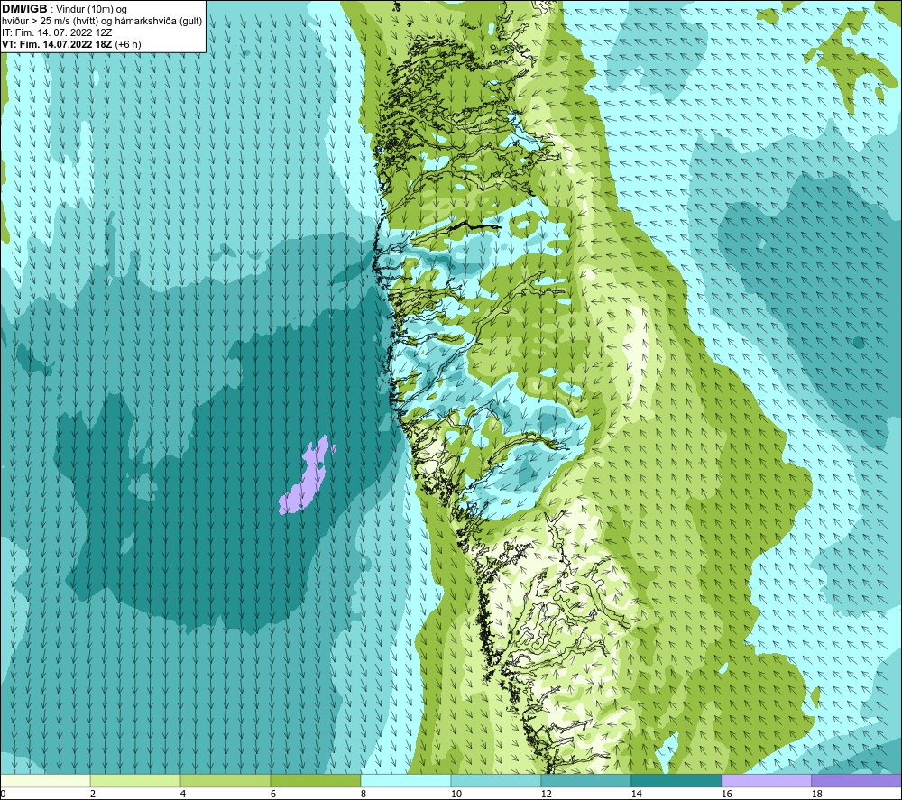Click the "DMI/IGB" title text
The image size is (902, 800).
tap(24, 9)
